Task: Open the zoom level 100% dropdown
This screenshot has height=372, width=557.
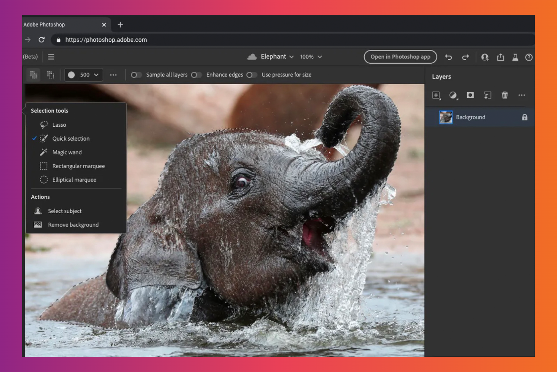Action: 311,57
